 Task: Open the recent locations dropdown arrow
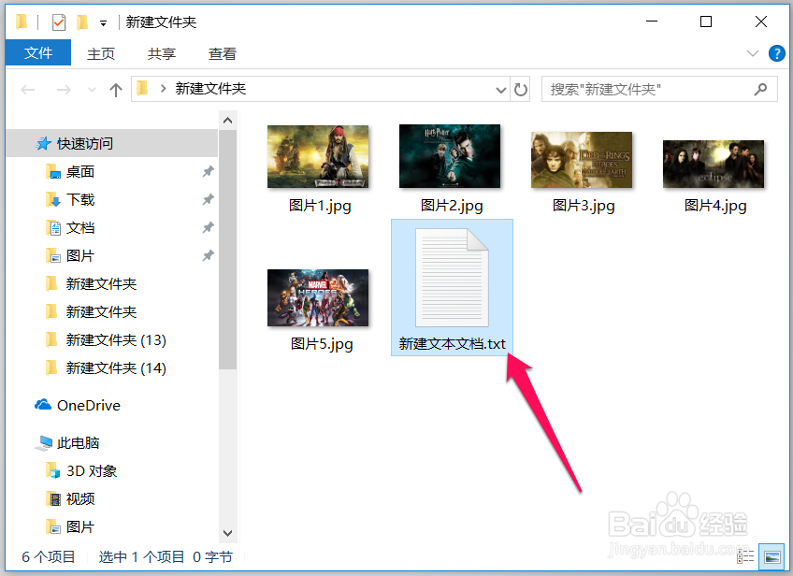[x=92, y=90]
